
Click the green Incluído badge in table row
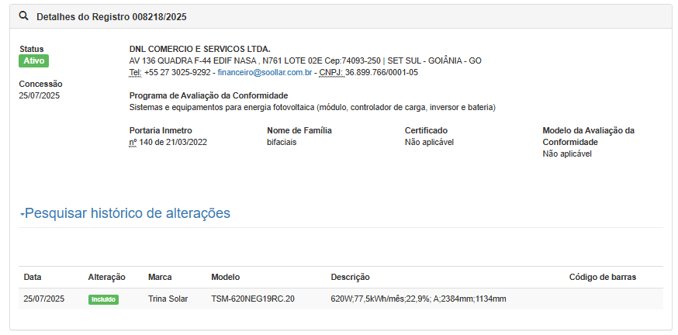click(103, 299)
